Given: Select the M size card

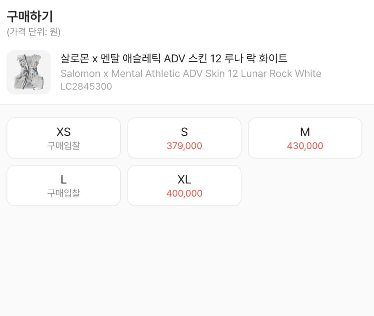Looking at the screenshot, I should coord(305,138).
